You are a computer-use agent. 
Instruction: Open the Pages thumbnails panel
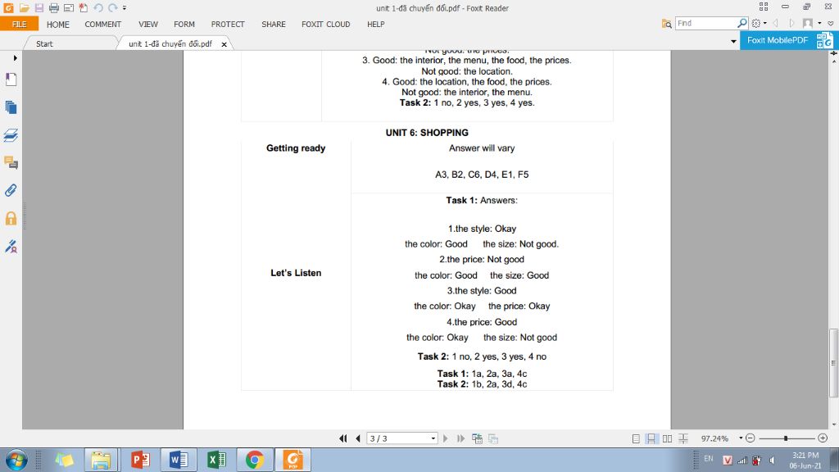point(11,107)
